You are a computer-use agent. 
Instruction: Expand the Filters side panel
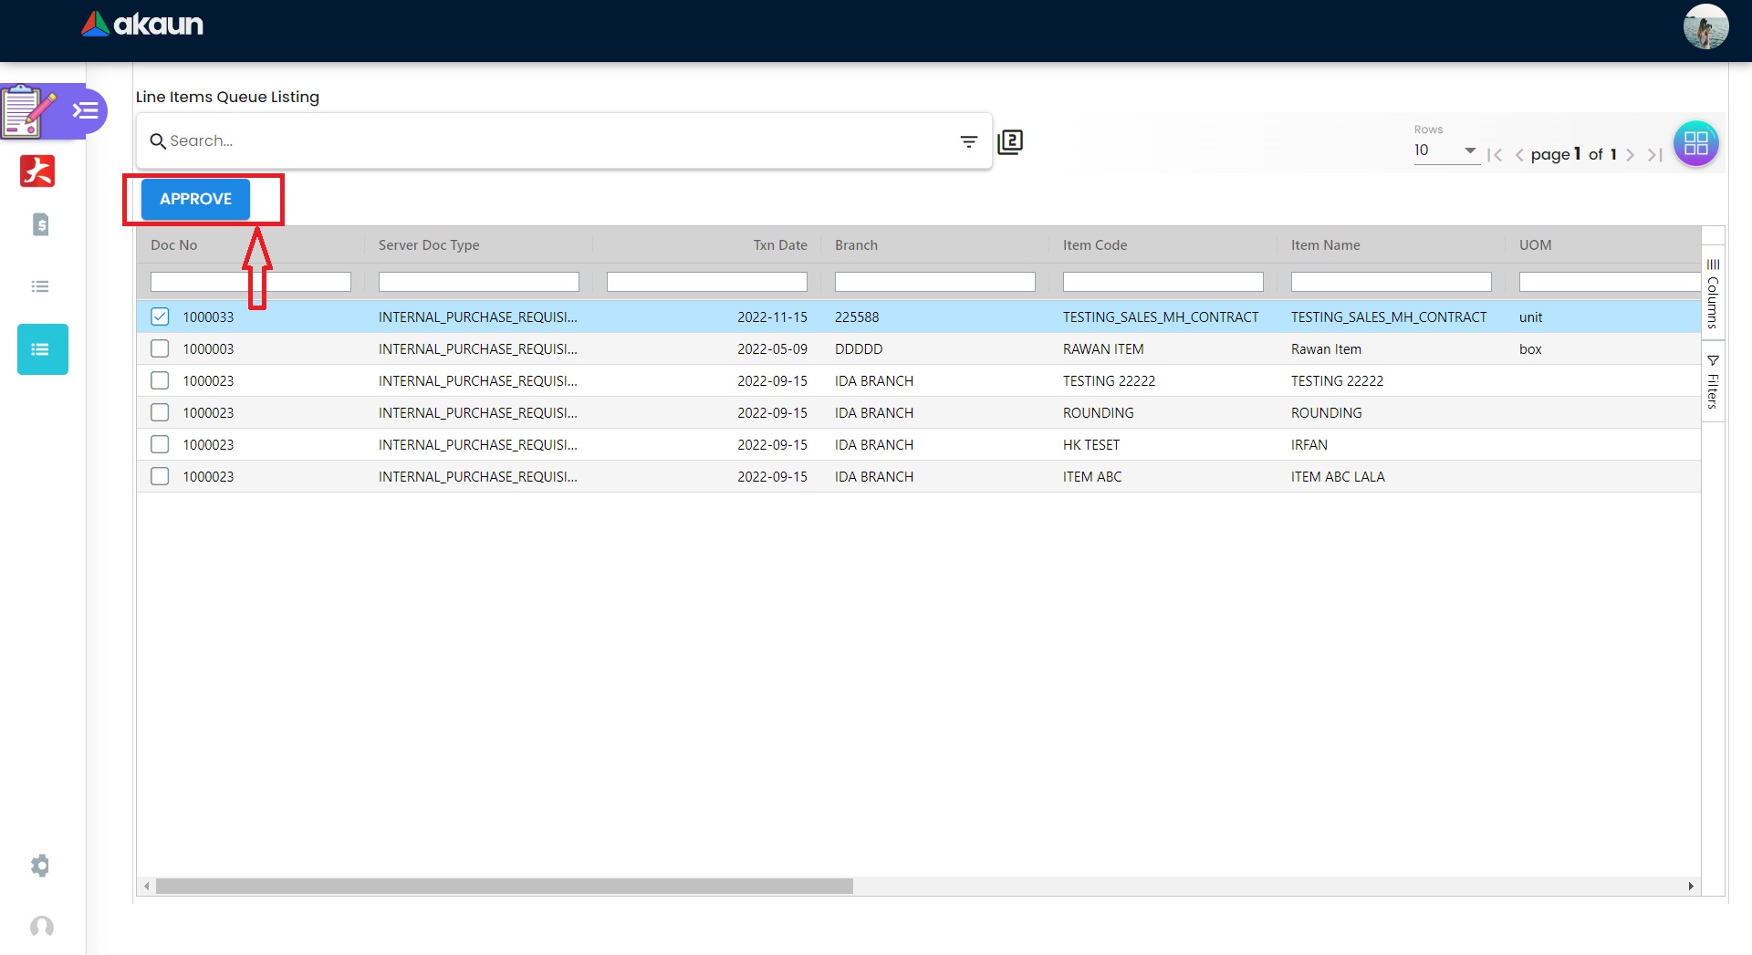[x=1713, y=381]
